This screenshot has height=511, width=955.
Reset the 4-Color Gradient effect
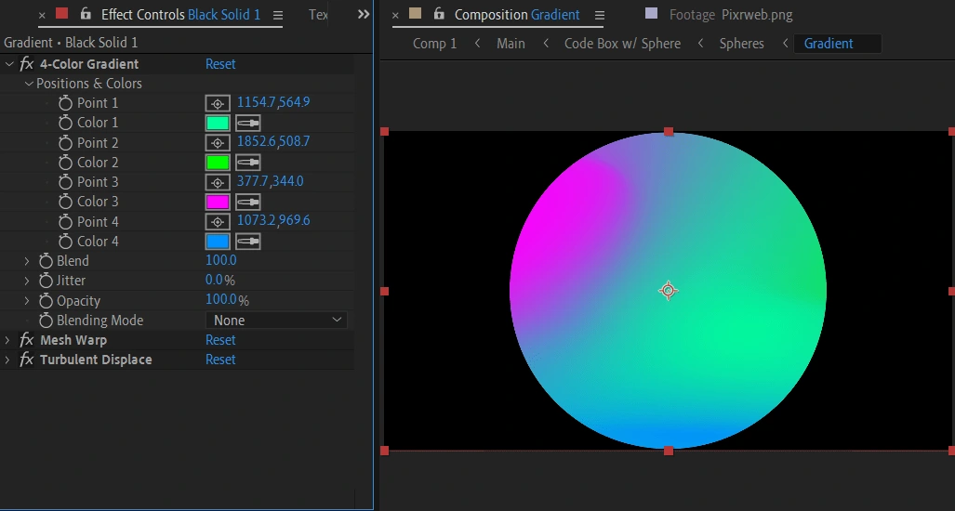(220, 64)
